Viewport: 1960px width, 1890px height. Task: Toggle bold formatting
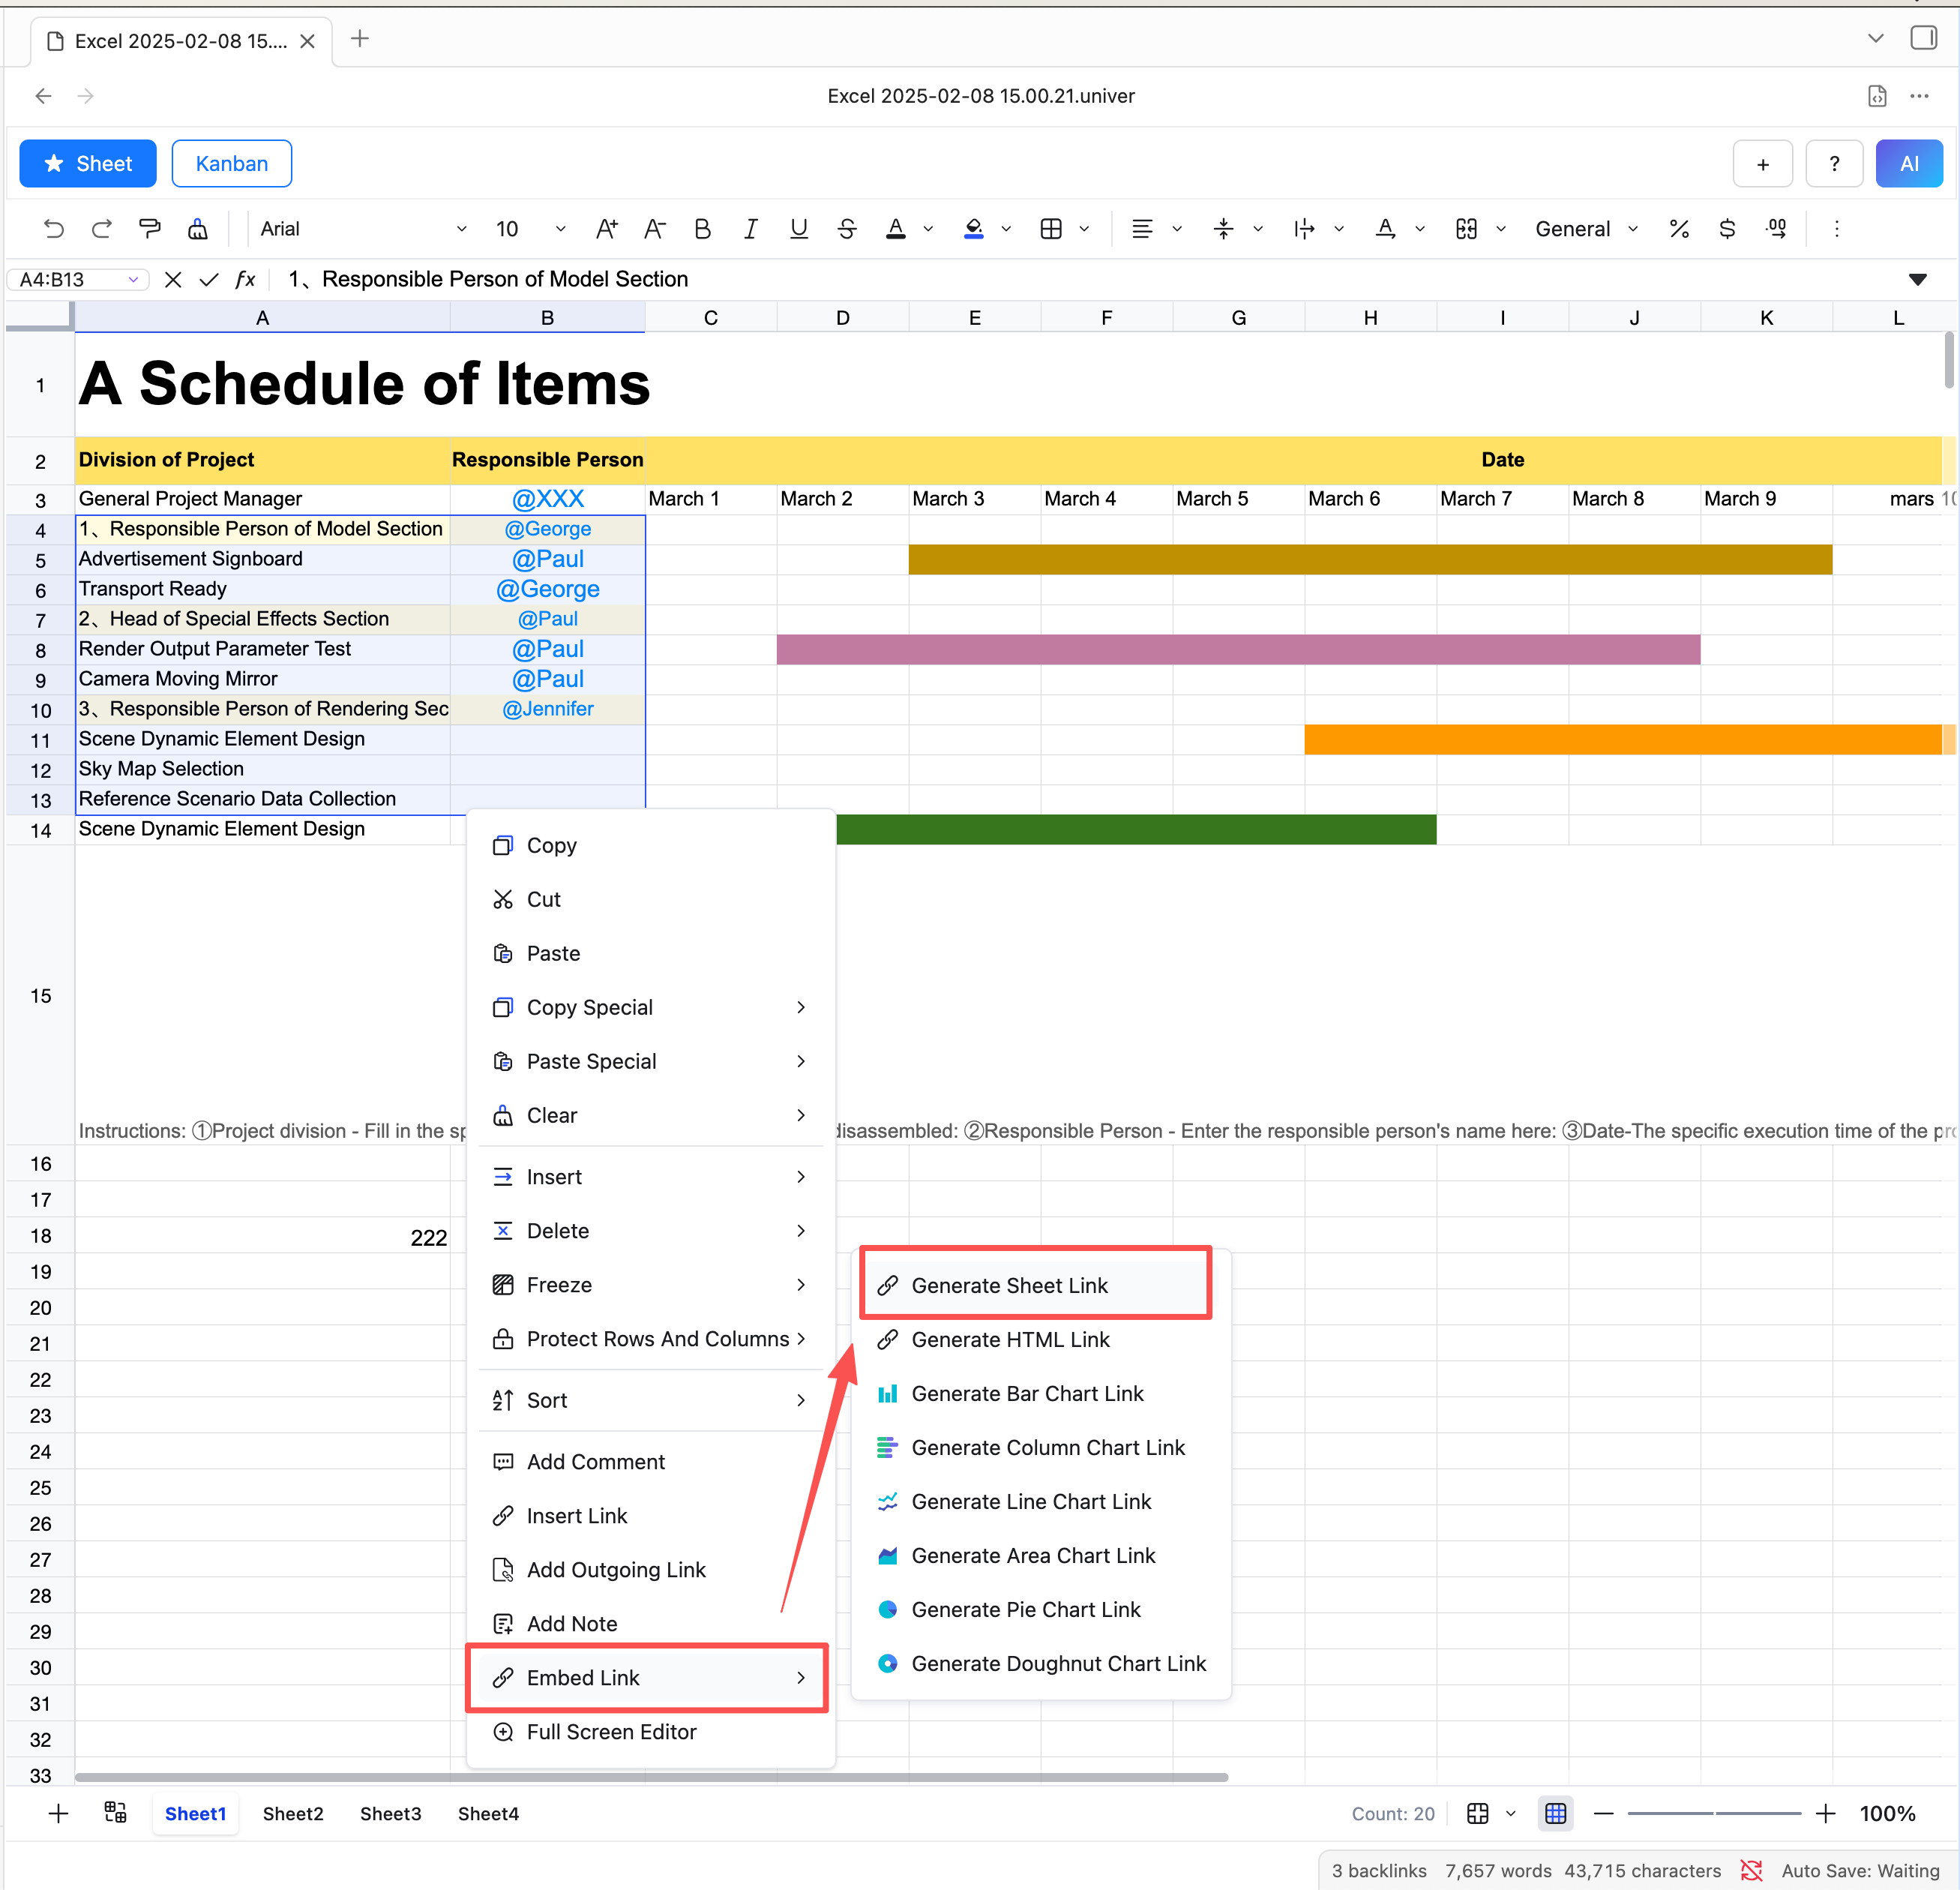(702, 229)
